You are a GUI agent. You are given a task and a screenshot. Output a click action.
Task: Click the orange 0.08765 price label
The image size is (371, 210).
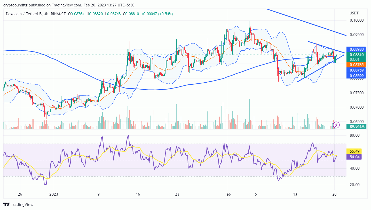coord(357,65)
